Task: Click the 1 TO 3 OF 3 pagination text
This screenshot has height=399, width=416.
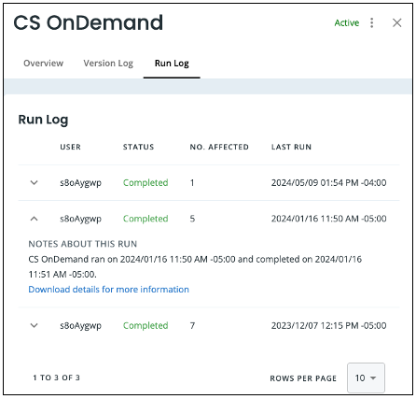Action: coord(57,378)
